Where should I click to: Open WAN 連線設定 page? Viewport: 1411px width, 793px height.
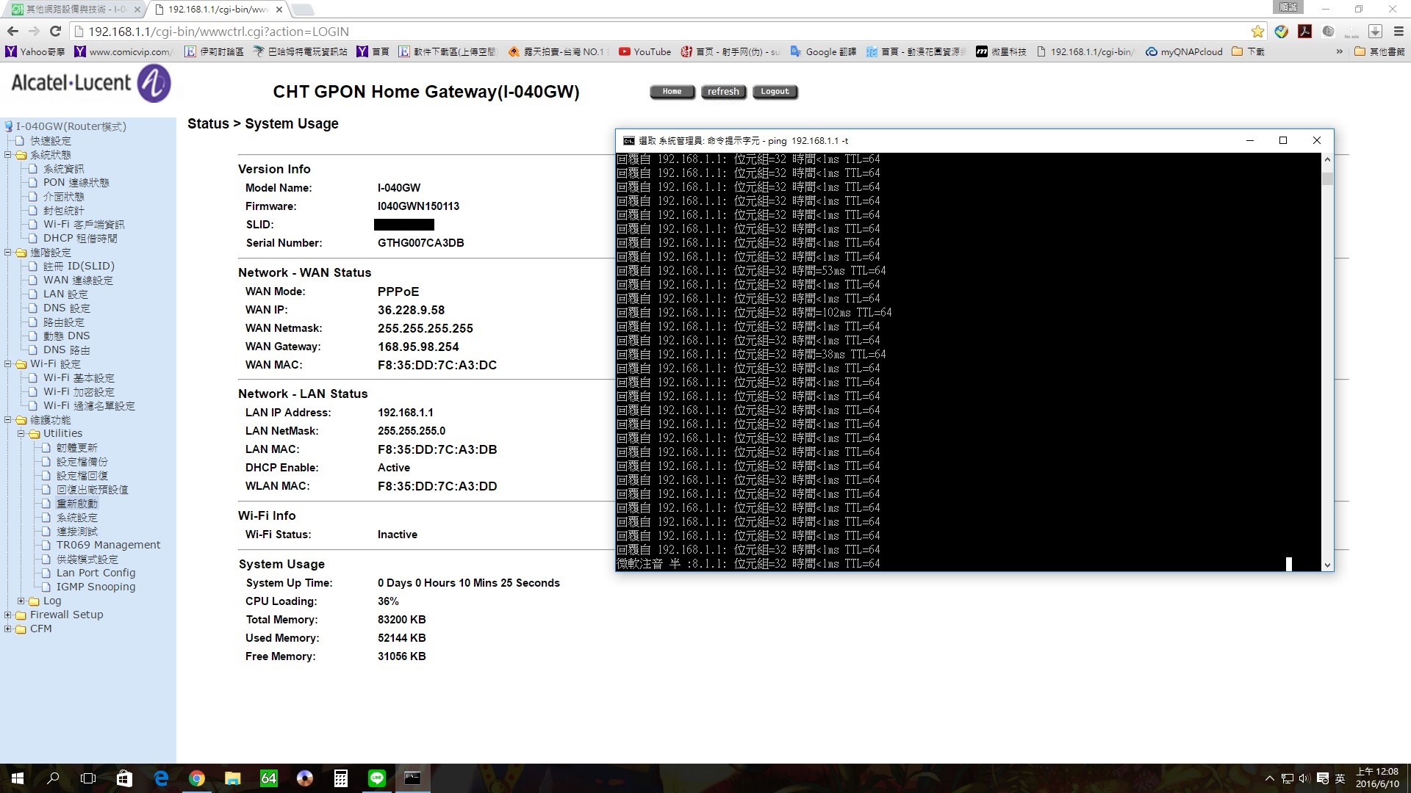tap(78, 280)
